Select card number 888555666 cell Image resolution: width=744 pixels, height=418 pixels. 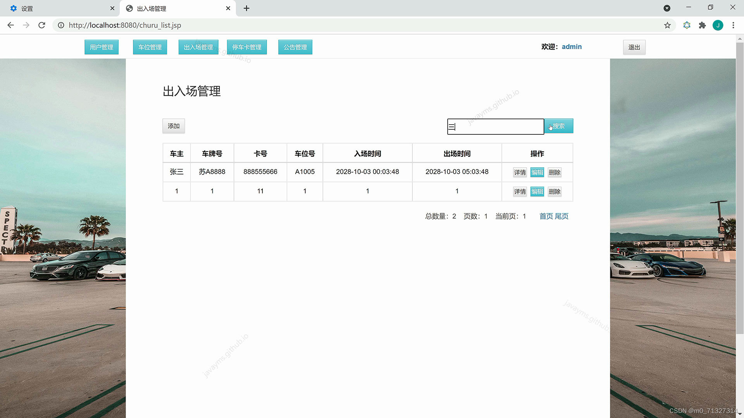tap(260, 172)
